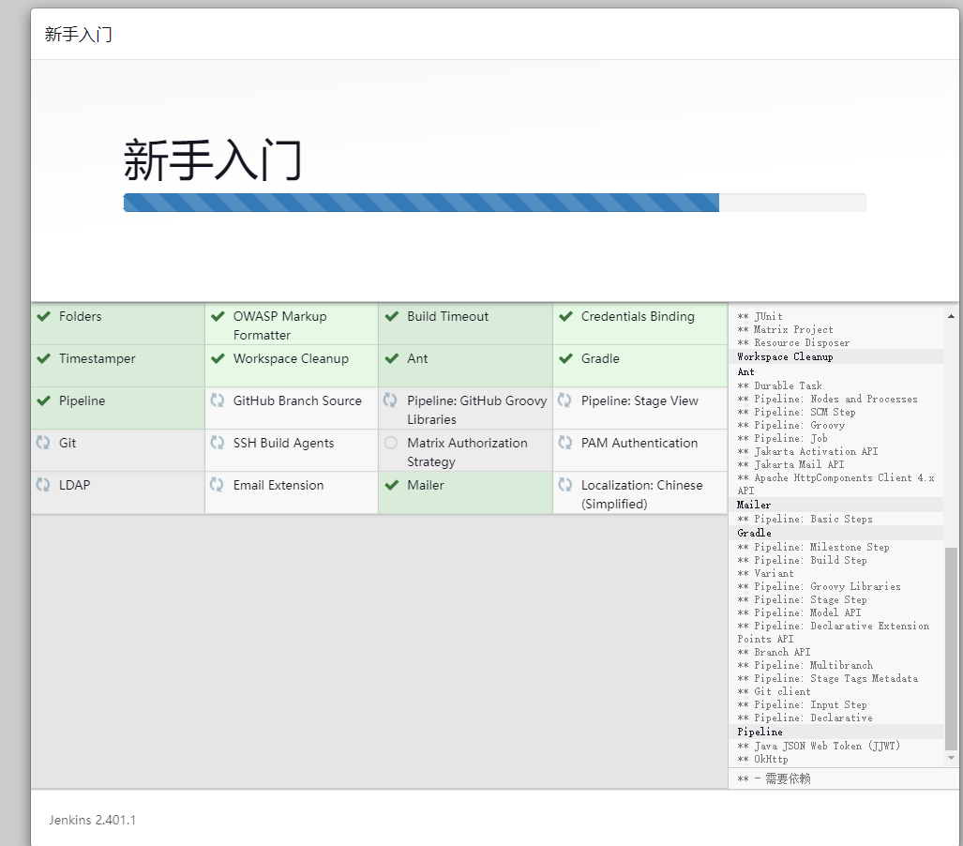Click "** Java JSON Web Token (JJWT)" line
963x846 pixels.
(x=819, y=746)
